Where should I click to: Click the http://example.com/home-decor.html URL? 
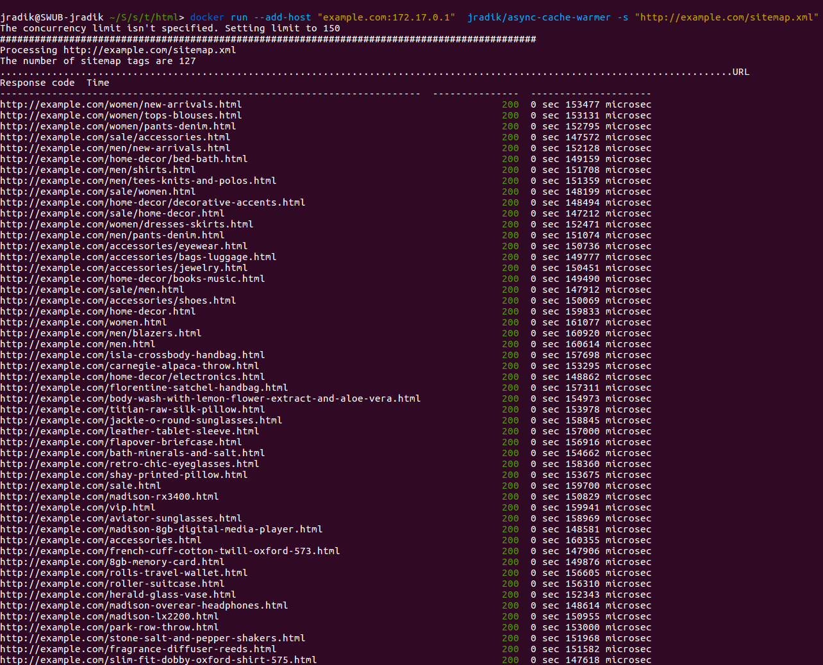coord(98,311)
